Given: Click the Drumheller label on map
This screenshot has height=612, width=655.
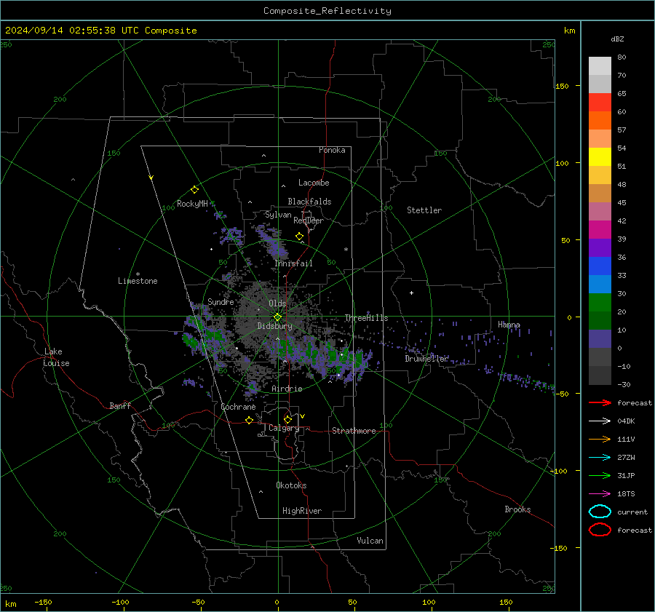Looking at the screenshot, I should click(426, 359).
